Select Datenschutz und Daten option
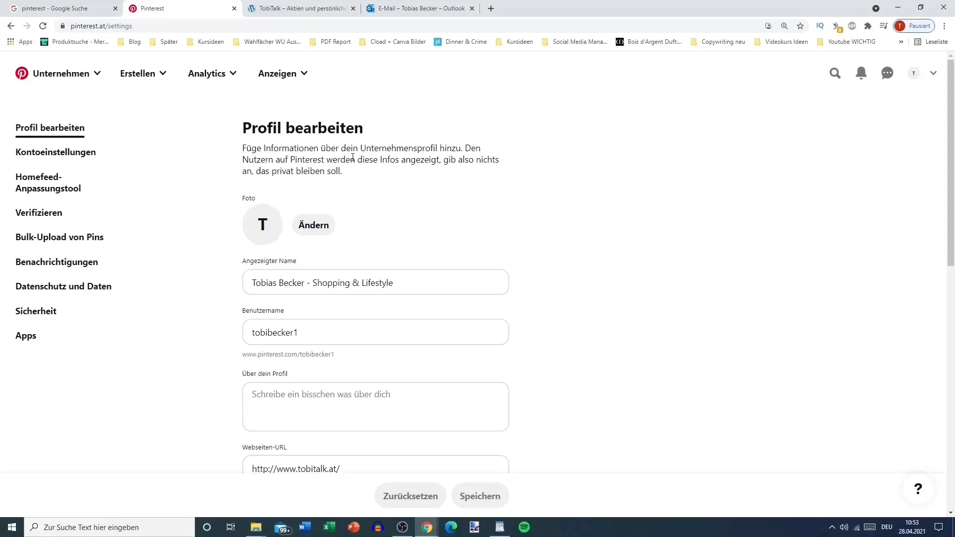955x537 pixels. tap(64, 286)
